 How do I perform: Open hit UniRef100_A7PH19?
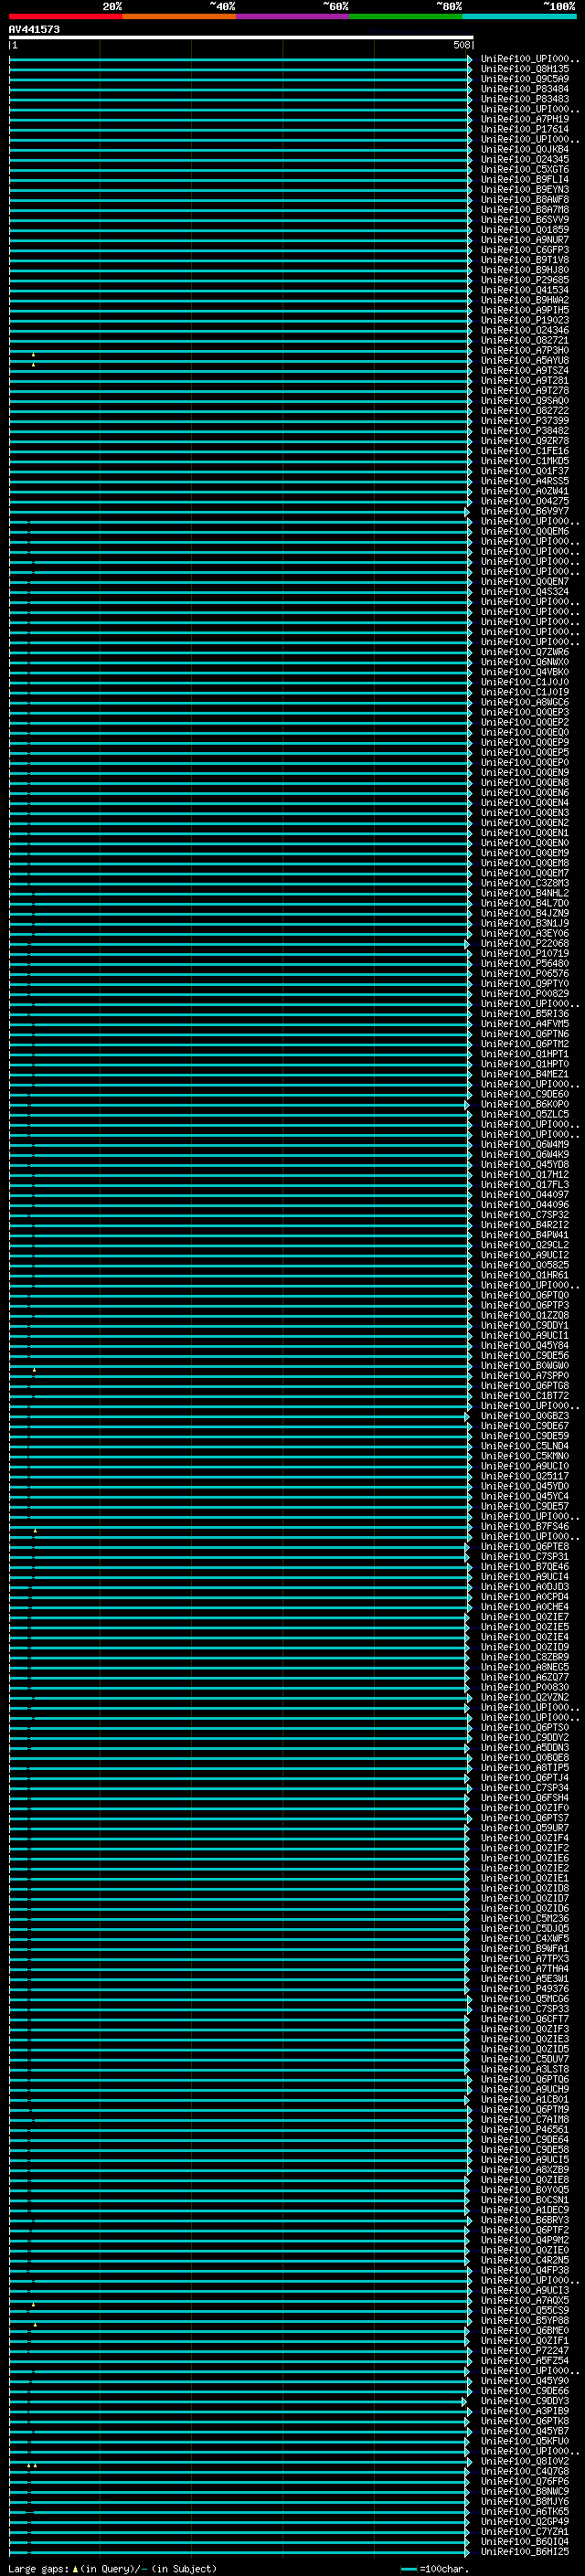[x=525, y=119]
